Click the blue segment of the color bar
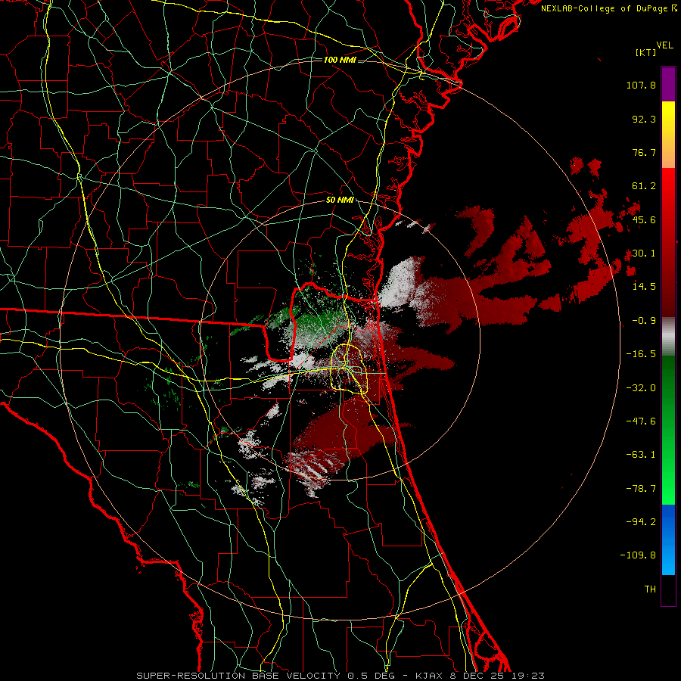 pyautogui.click(x=668, y=540)
